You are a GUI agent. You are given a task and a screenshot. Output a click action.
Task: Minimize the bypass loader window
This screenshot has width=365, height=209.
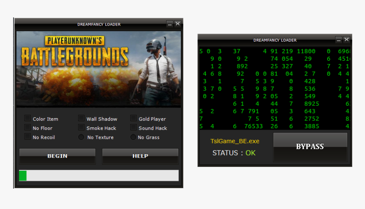pyautogui.click(x=339, y=40)
